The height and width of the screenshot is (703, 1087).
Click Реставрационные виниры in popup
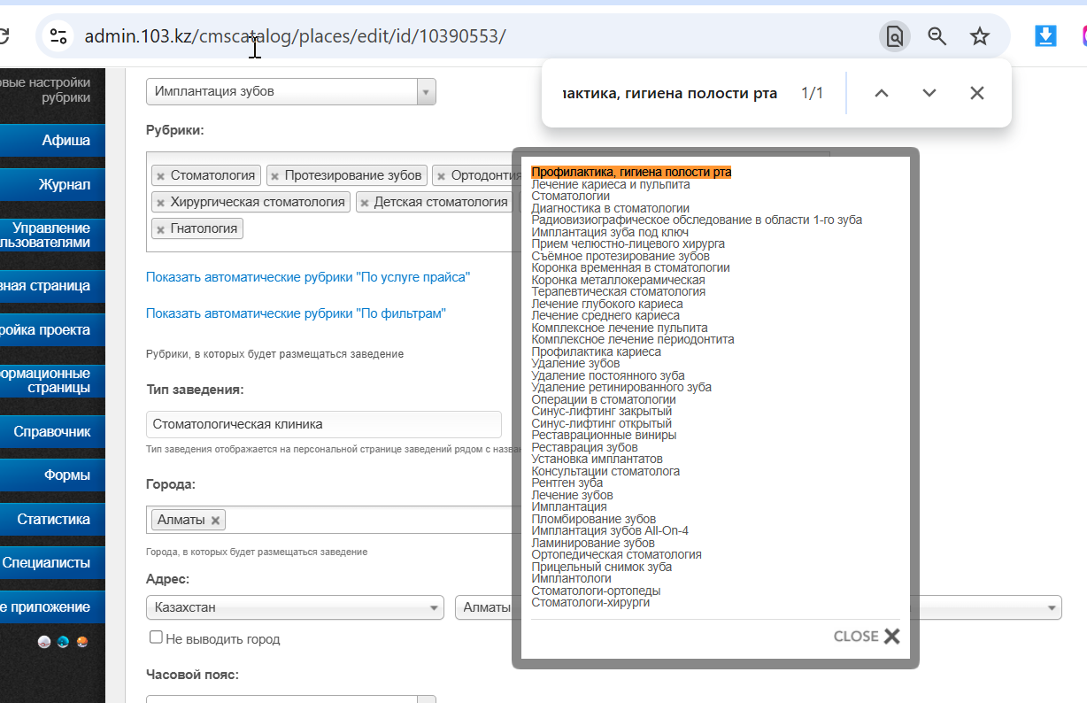pyautogui.click(x=604, y=435)
